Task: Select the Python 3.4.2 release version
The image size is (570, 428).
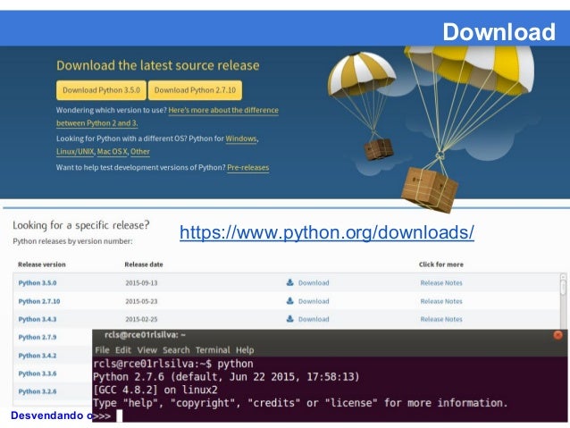Action: point(38,356)
